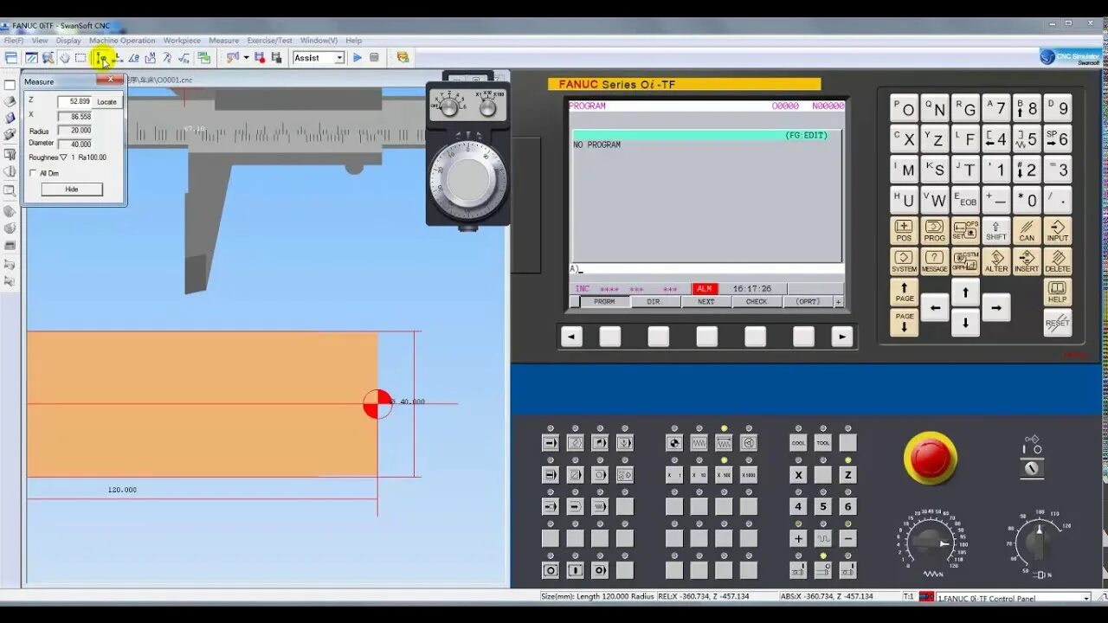
Task: Click the roughness measure toolbar icon
Action: (184, 58)
